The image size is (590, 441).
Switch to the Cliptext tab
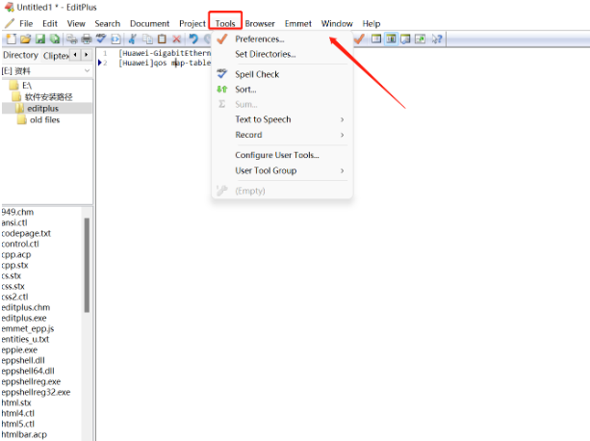(x=56, y=55)
